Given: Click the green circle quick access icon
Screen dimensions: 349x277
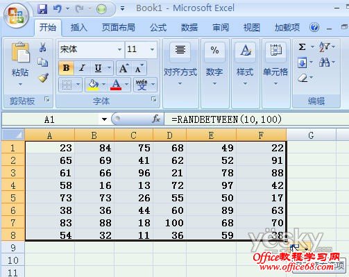Looking at the screenshot, I should click(101, 9).
